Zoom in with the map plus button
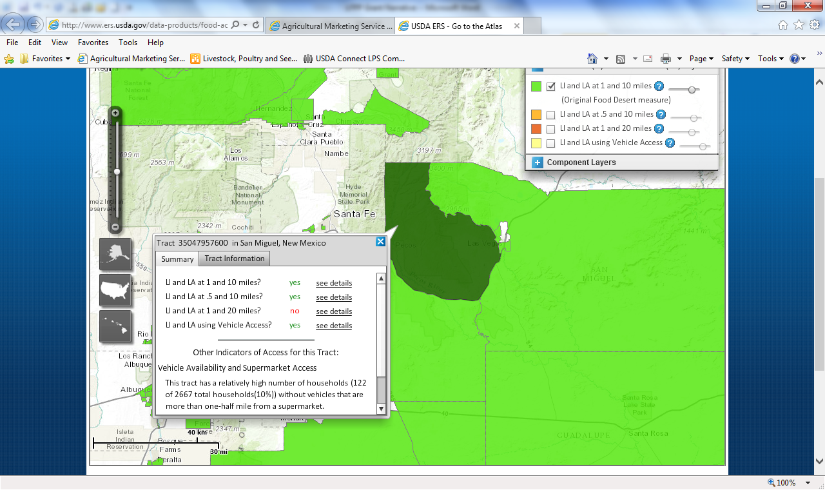825x490 pixels. [115, 113]
